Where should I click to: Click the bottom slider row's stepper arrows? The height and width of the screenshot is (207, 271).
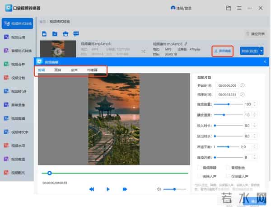coord(254,157)
